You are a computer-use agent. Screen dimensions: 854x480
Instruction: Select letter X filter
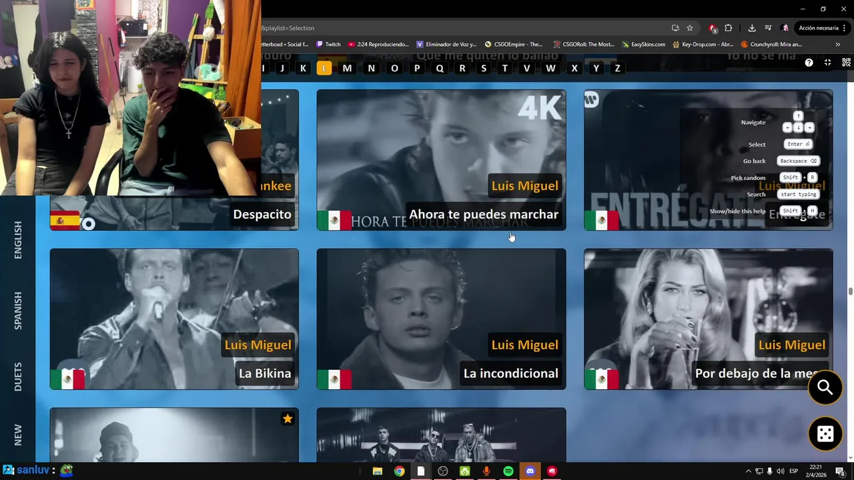574,68
